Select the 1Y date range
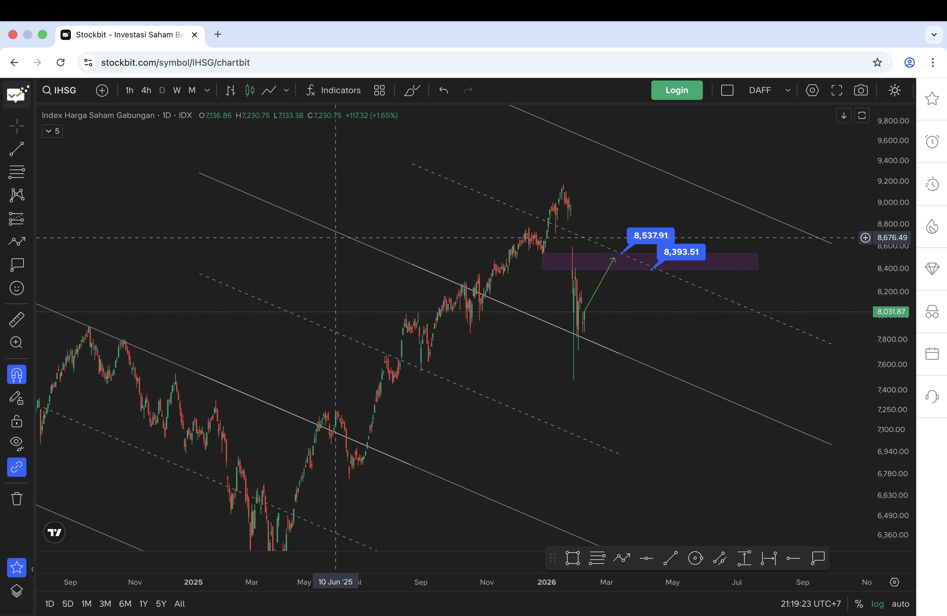Image resolution: width=947 pixels, height=616 pixels. point(143,604)
